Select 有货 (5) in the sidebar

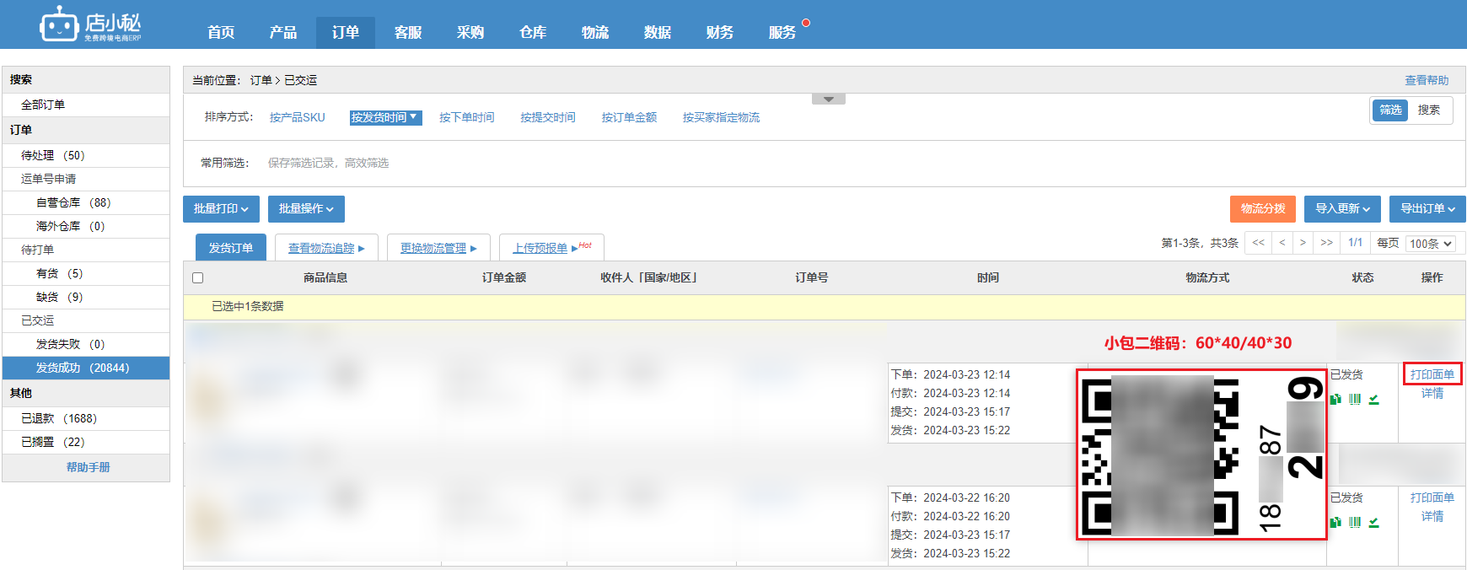point(86,273)
